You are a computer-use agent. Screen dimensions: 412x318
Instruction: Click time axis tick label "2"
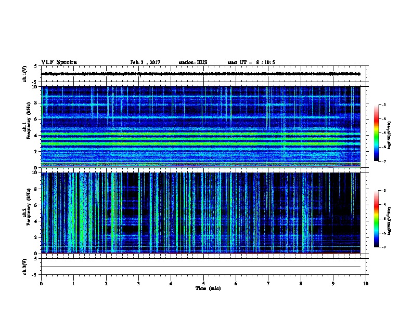tap(106, 283)
